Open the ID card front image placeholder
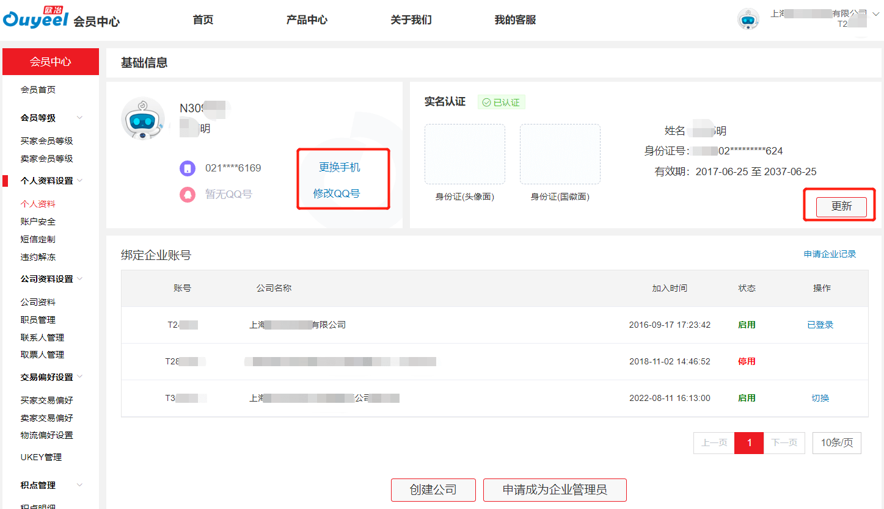 click(464, 154)
